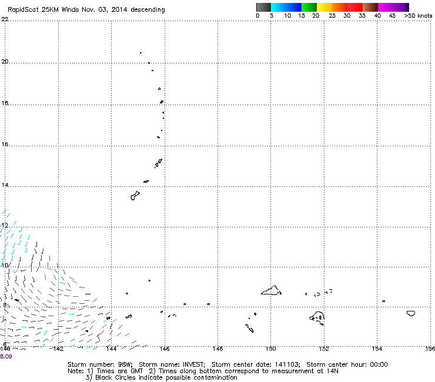Pick the brown 35–40 knots legend color
Image resolution: width=435 pixels, height=382 pixels.
tap(370, 7)
